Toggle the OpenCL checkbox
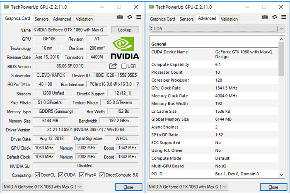Viewport: 290px width, 194px height. 37,175
